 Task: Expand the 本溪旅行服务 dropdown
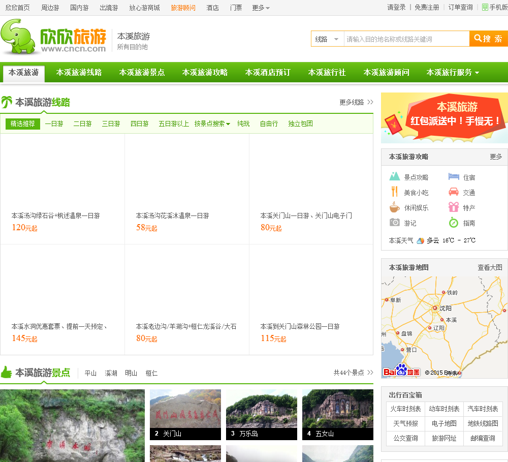click(453, 72)
